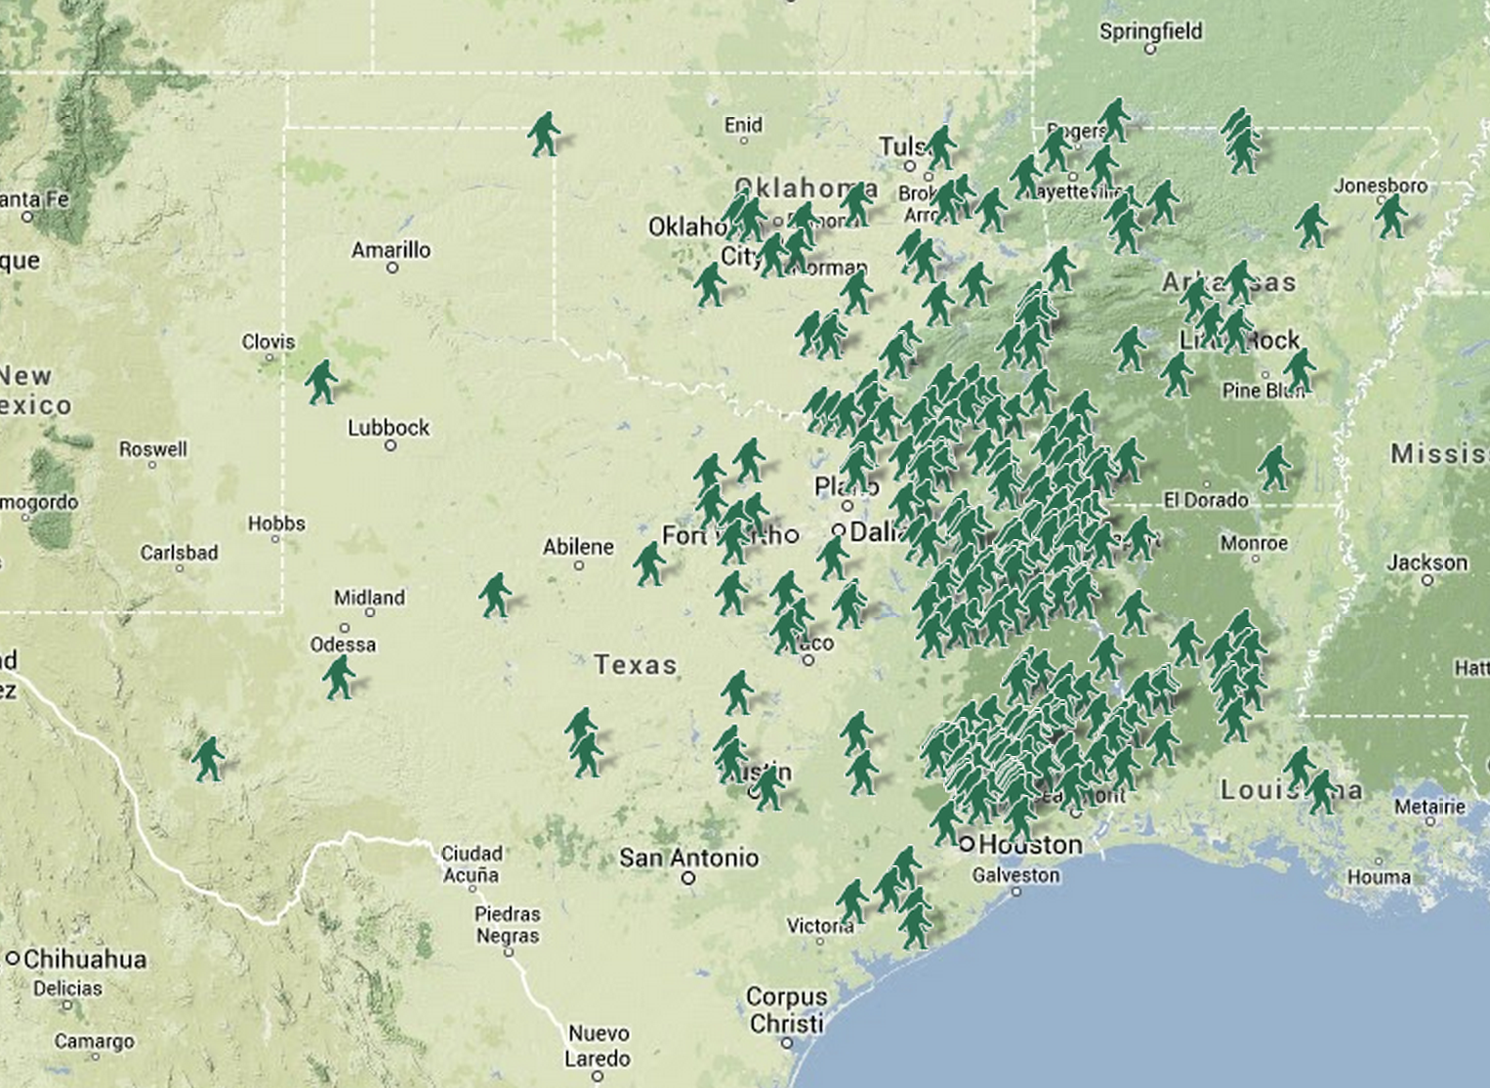Select the Bigfoot marker north of El Dorado
The width and height of the screenshot is (1490, 1088).
coord(1273,468)
